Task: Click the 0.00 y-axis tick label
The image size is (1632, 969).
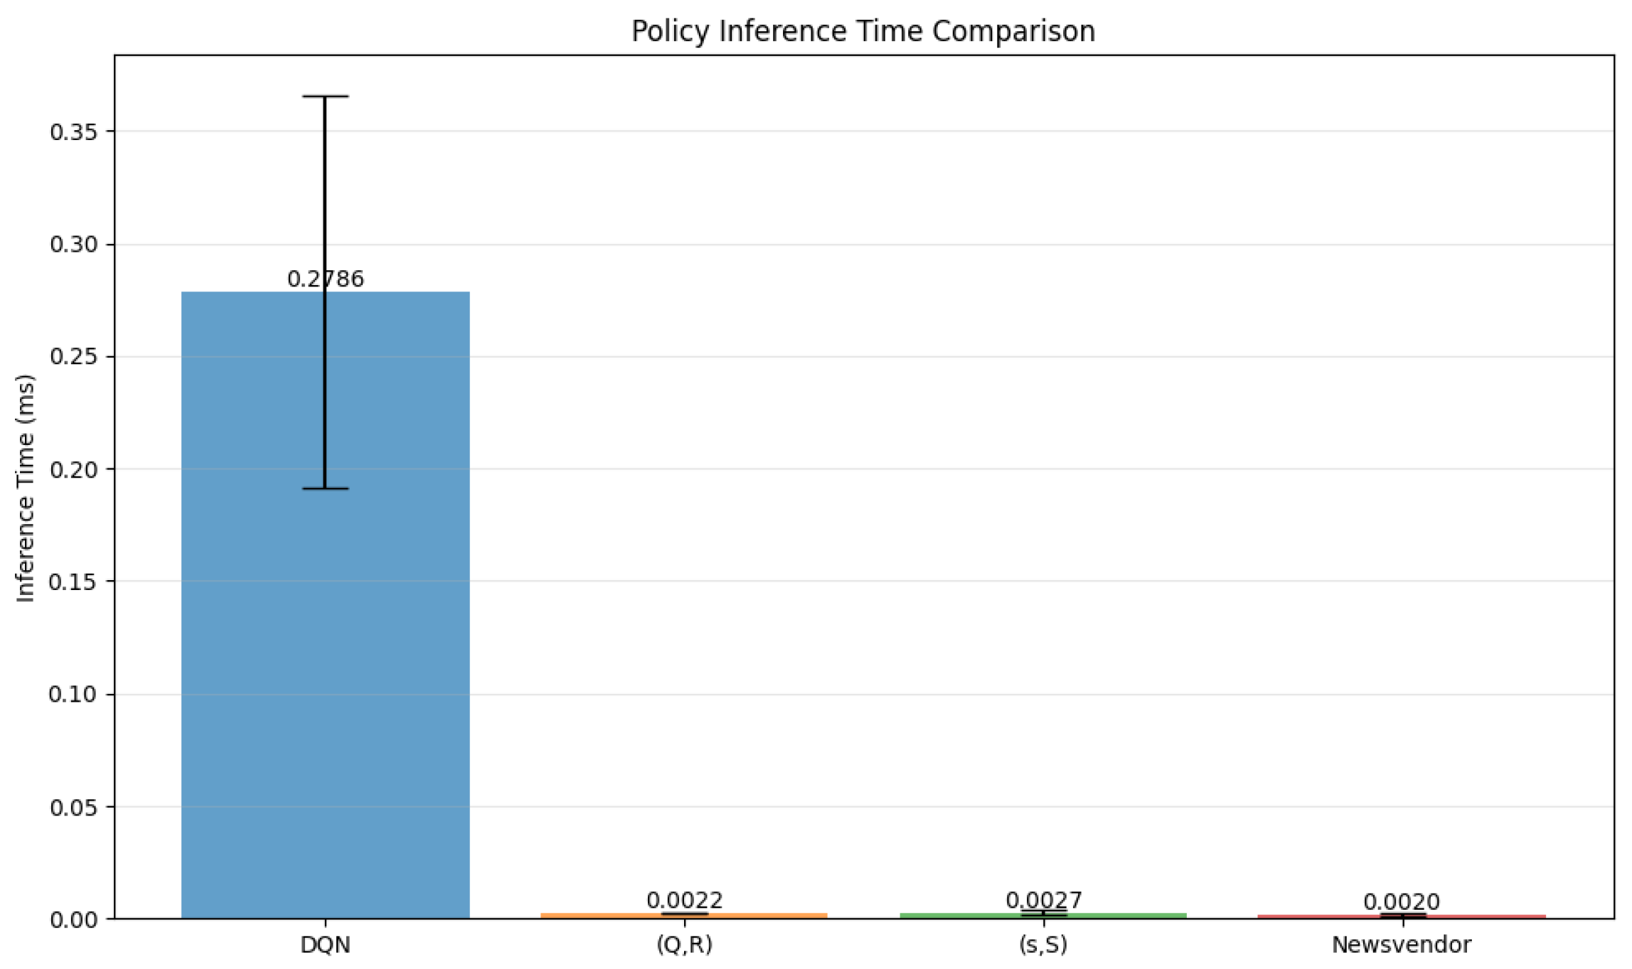Action: pos(73,919)
